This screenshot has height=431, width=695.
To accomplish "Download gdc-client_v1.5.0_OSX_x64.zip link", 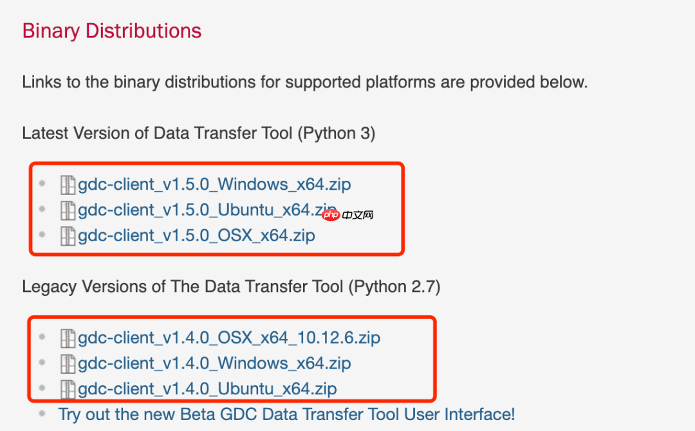I will 196,236.
